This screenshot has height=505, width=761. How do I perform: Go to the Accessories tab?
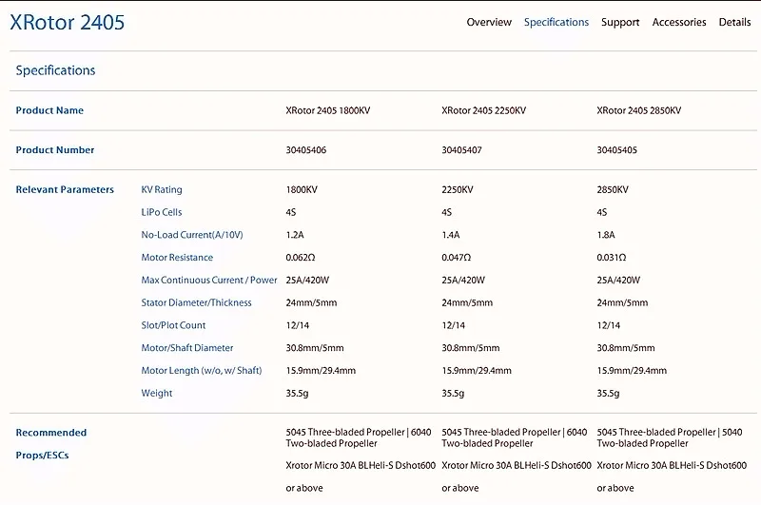click(x=679, y=22)
